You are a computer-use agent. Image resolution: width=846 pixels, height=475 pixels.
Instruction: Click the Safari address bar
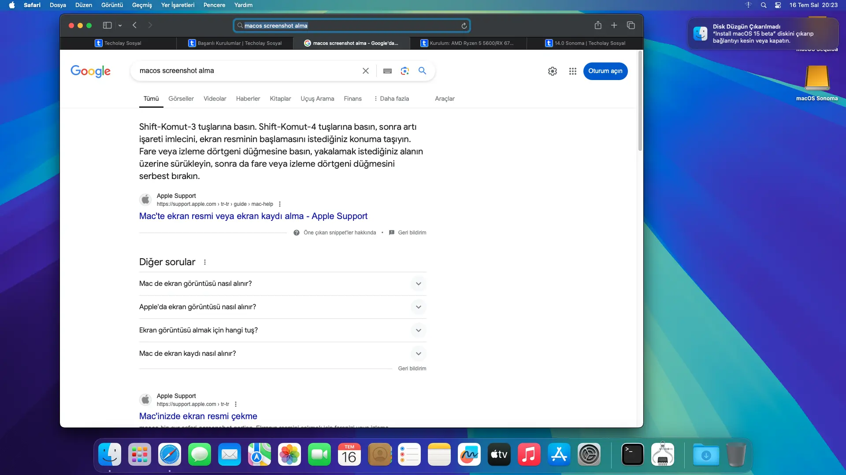point(352,26)
